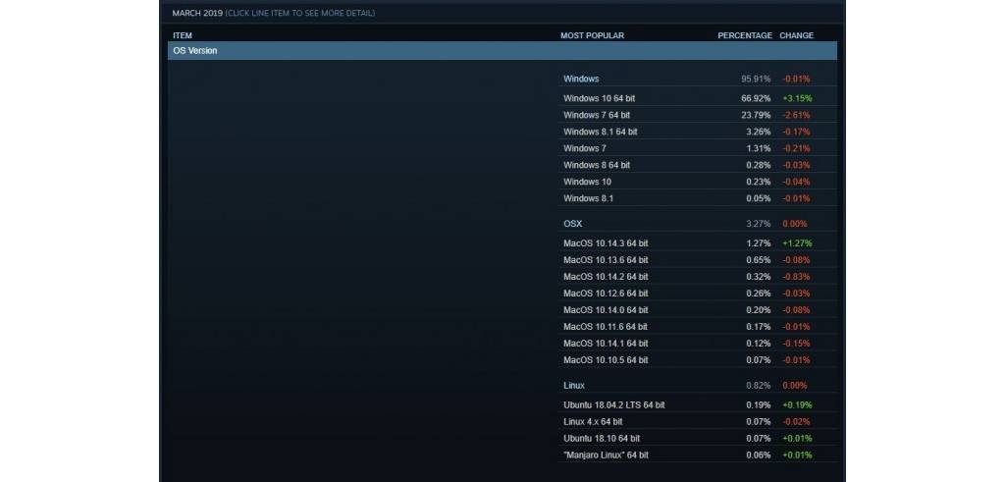Click the OSX 3.27% percentage value
This screenshot has width=1005, height=482.
pyautogui.click(x=759, y=224)
